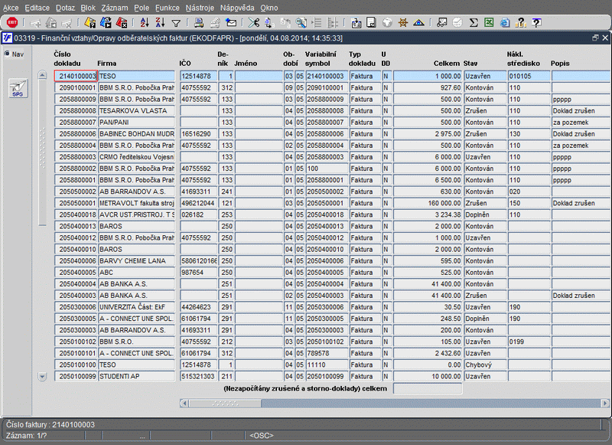Click the magnifier search icon
Screen dimensions: 612x445
click(x=301, y=23)
